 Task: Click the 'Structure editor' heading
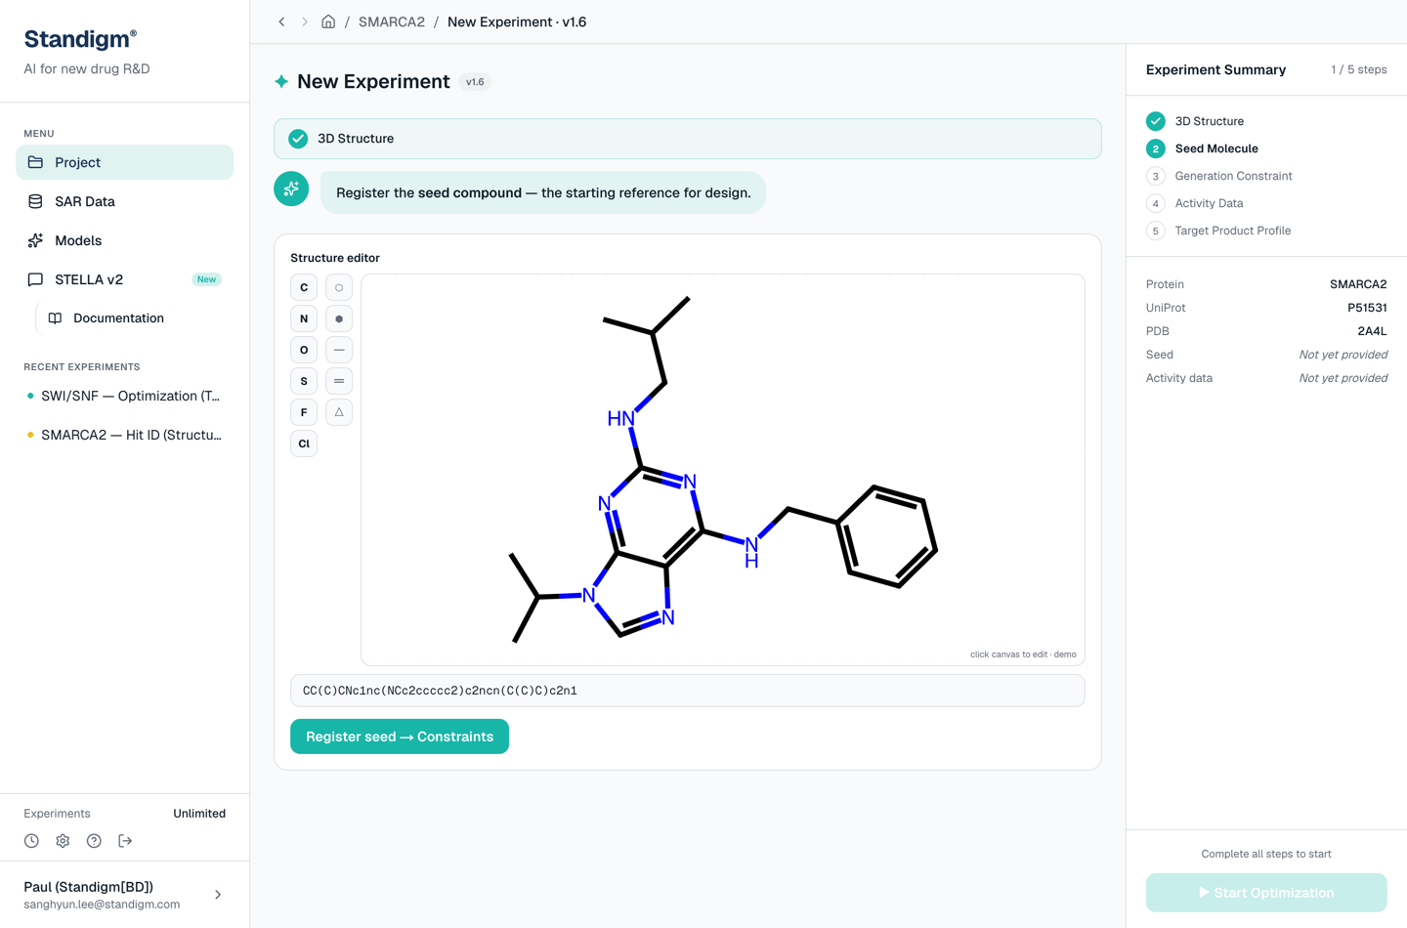(335, 258)
